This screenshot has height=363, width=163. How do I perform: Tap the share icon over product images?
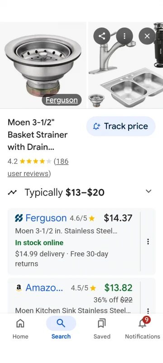point(102,36)
